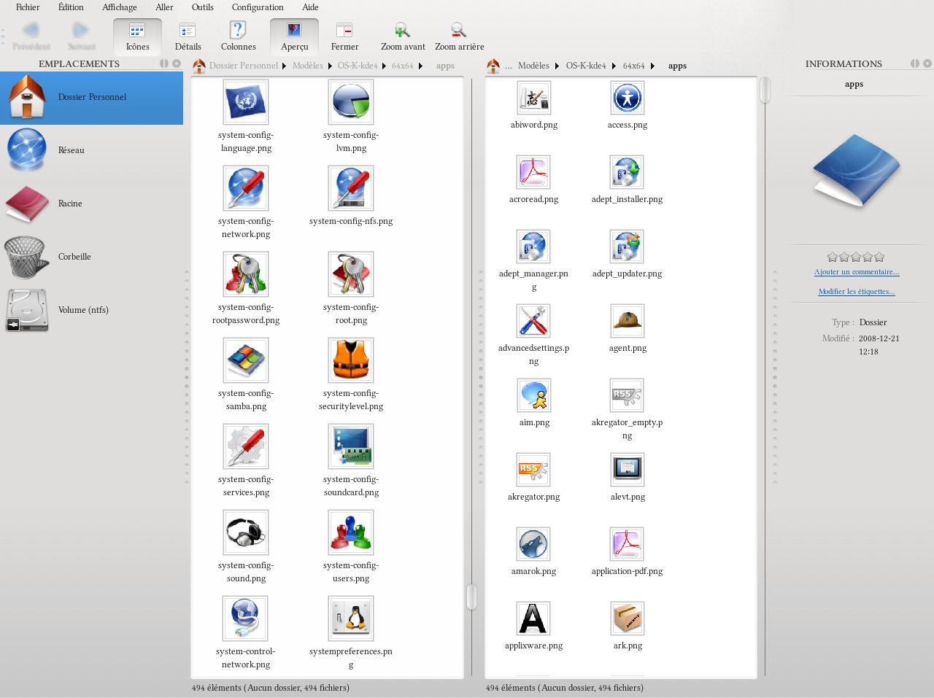The width and height of the screenshot is (934, 698).
Task: Select system-config-users.png icon
Action: [351, 532]
